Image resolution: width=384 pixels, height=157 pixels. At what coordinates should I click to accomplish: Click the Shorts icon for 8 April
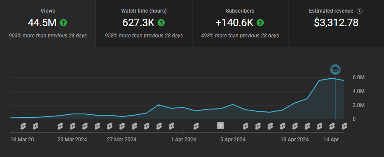pyautogui.click(x=270, y=126)
